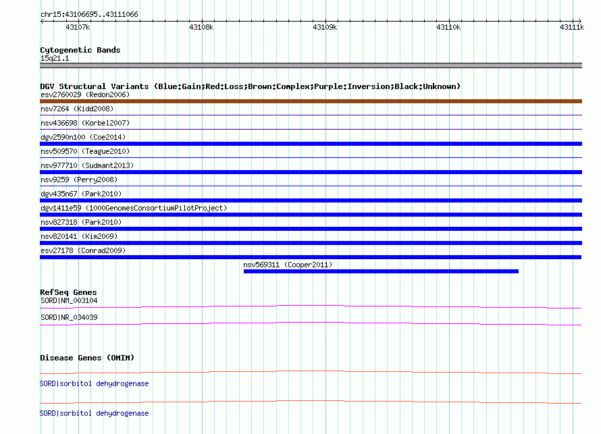Select the nsv509570 (Teague2010) variant
This screenshot has width=601, height=434.
pos(85,151)
